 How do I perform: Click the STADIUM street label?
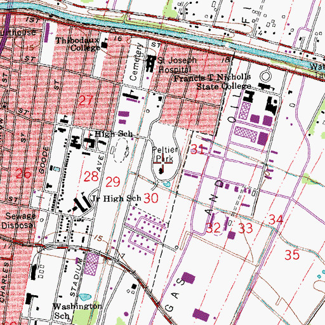point(76,277)
